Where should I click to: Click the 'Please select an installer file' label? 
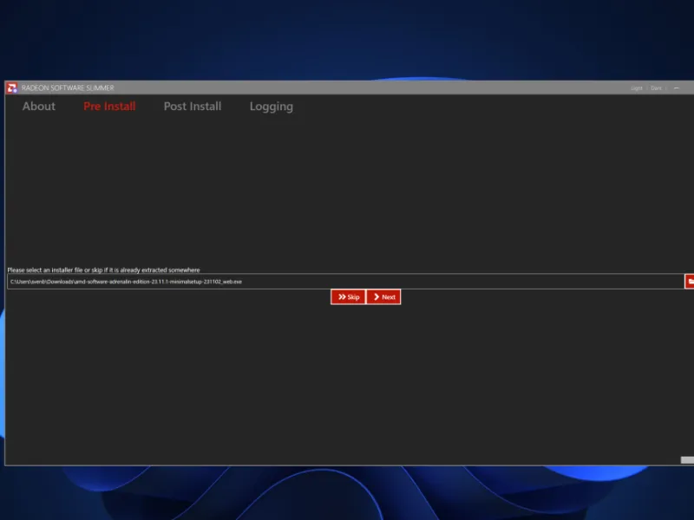click(x=103, y=270)
